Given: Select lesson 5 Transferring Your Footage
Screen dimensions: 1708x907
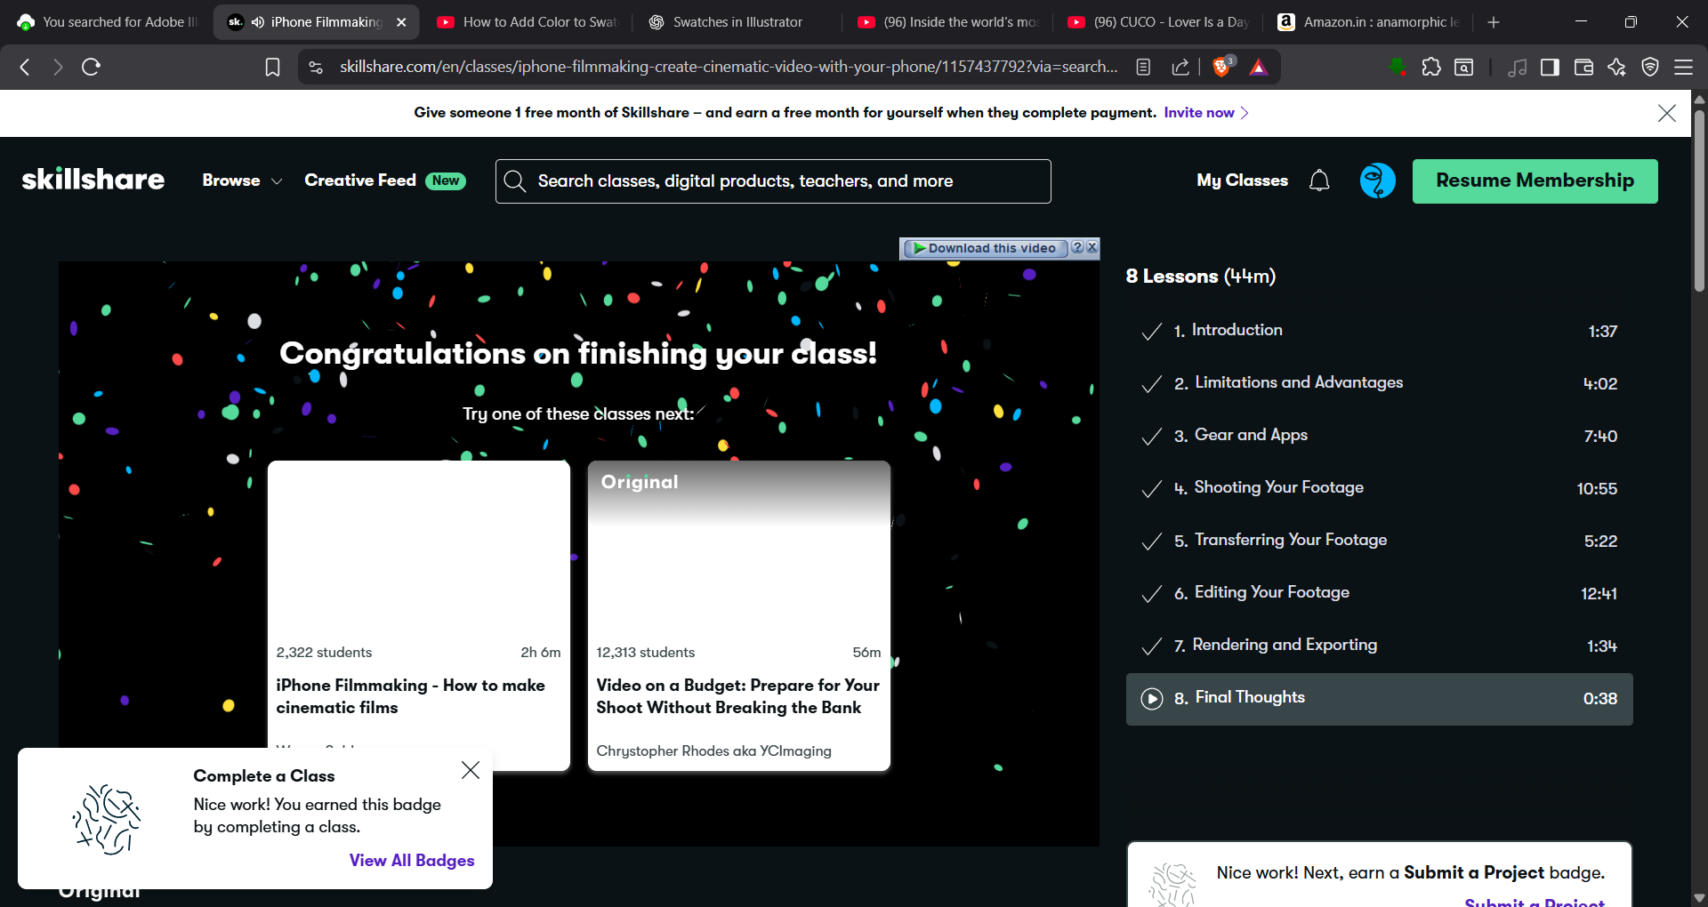Looking at the screenshot, I should click(x=1379, y=541).
